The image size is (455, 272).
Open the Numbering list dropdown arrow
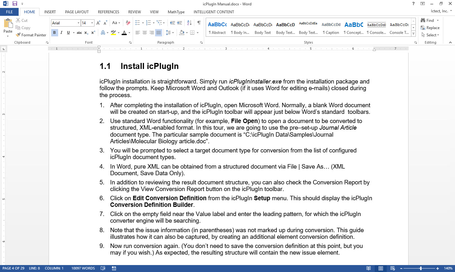[154, 23]
